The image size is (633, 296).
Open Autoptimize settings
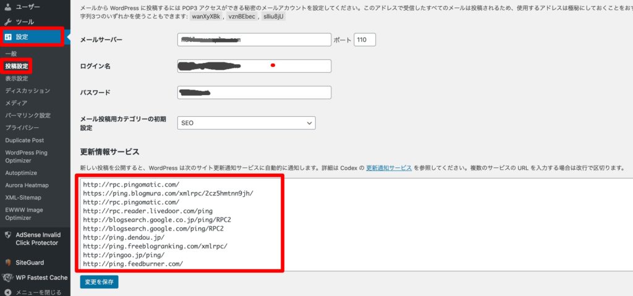(x=21, y=173)
